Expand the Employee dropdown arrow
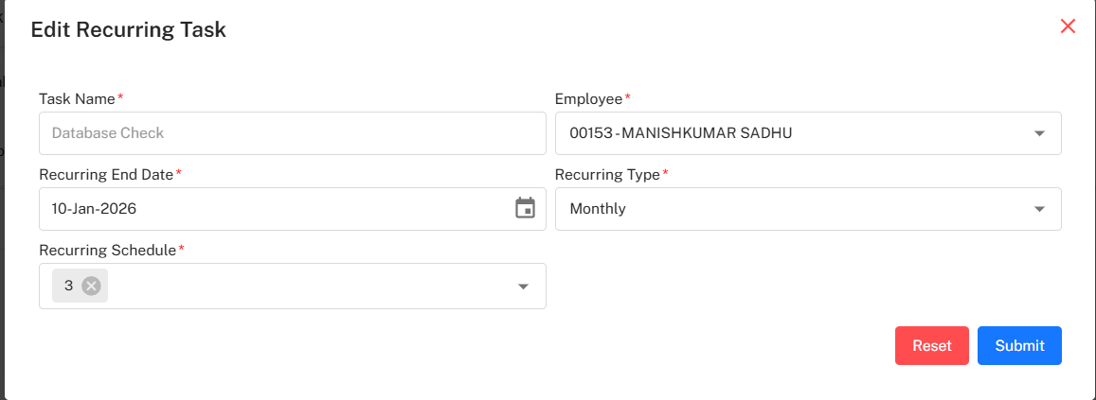This screenshot has height=400, width=1096. [x=1039, y=133]
